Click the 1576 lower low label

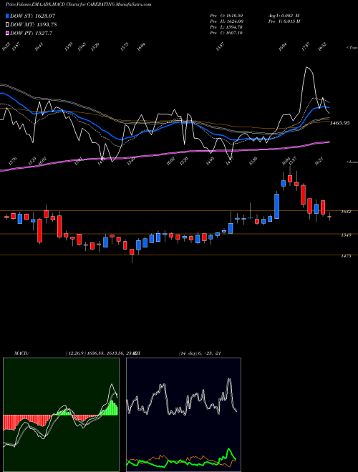(x=13, y=161)
